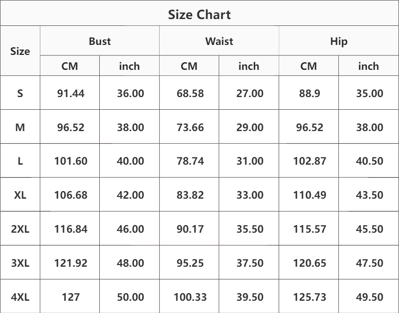Select the Hip column header
This screenshot has height=313, width=399.
[x=339, y=42]
